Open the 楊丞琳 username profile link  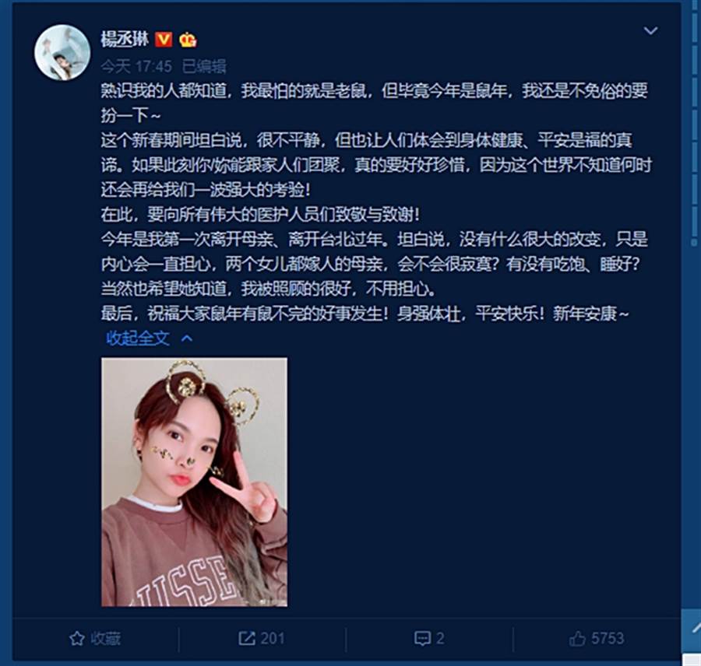[x=125, y=40]
